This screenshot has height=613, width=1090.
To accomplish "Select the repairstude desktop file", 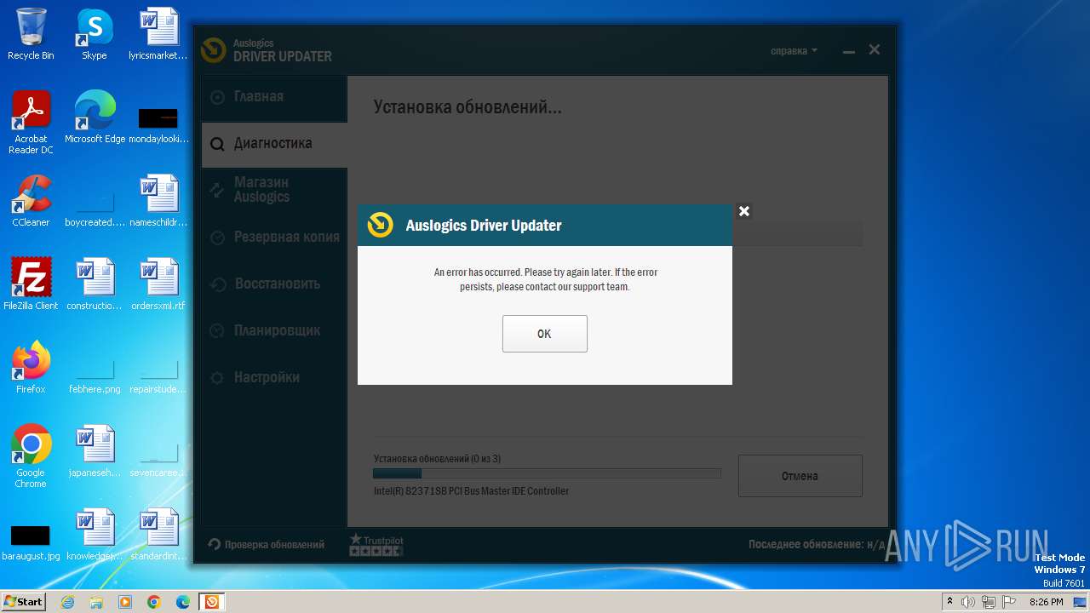I will point(158,376).
